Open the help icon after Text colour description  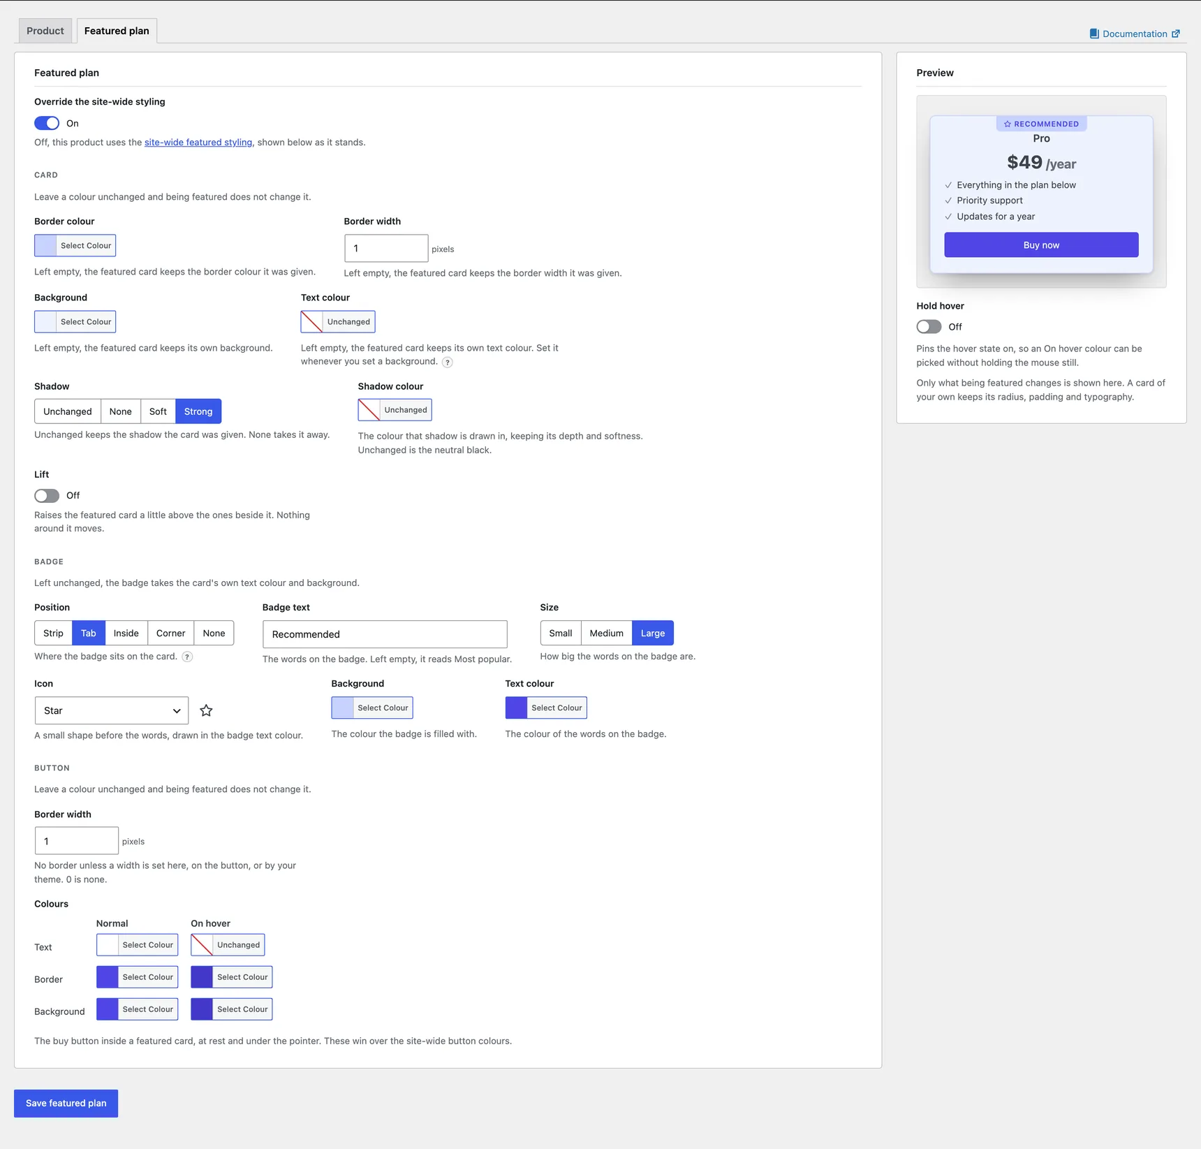pyautogui.click(x=448, y=362)
